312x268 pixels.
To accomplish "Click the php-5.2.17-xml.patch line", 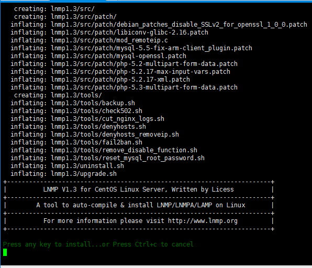I will tap(101, 80).
